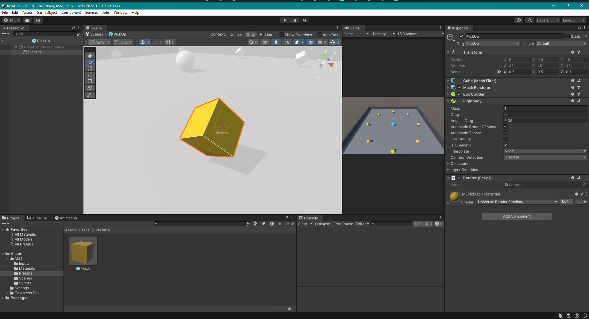Open Undo History icon in toolbar

(518, 20)
